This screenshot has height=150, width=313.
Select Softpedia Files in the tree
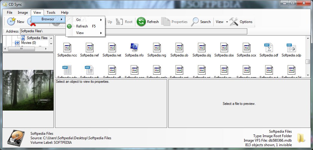37,38
